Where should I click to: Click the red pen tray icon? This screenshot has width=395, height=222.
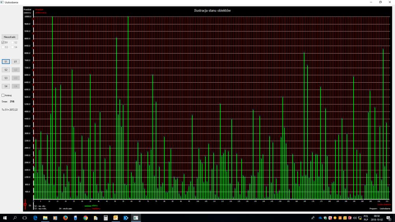click(x=350, y=218)
